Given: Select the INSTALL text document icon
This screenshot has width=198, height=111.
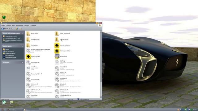Looking at the screenshot, I should coord(57,62).
